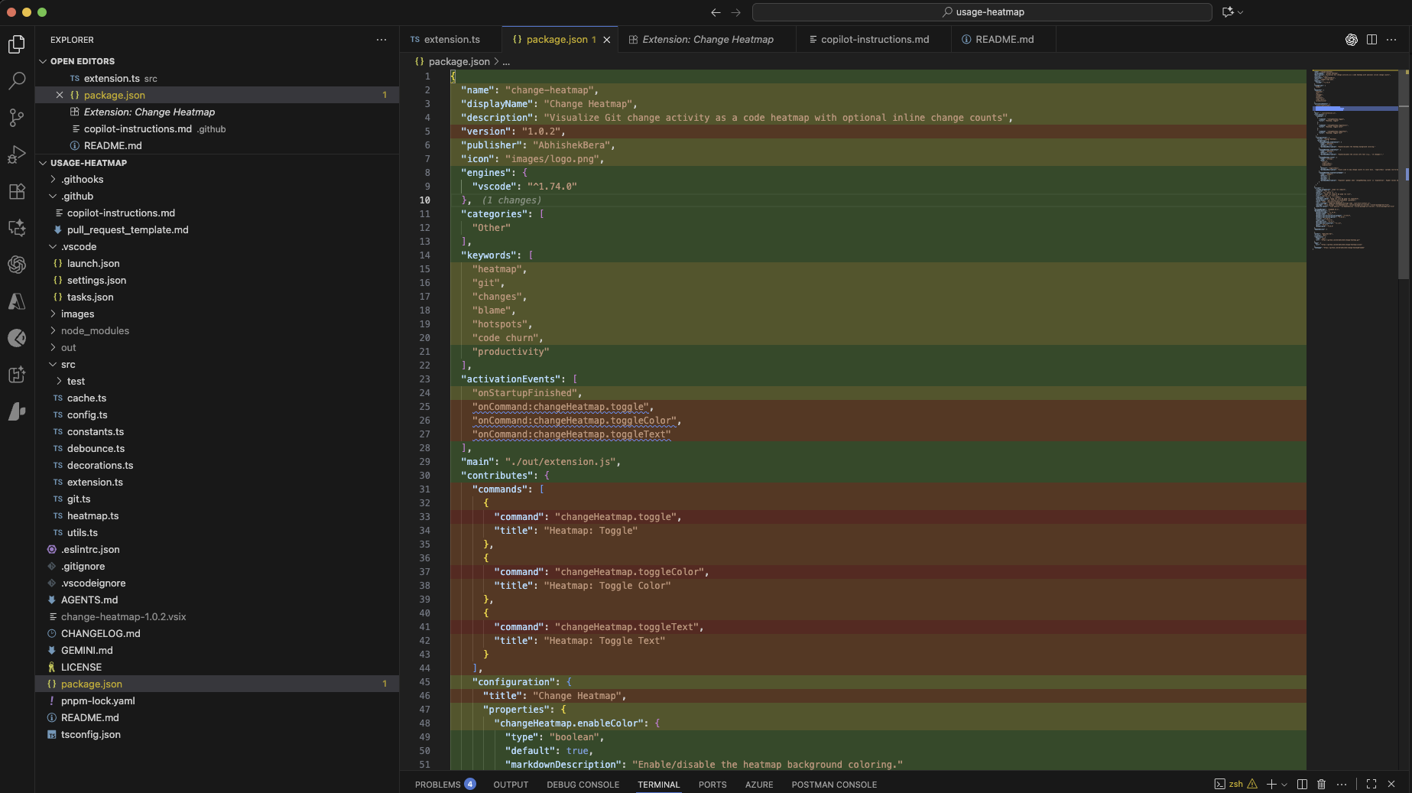This screenshot has width=1412, height=793.
Task: Open the Explorer view icon
Action: pyautogui.click(x=17, y=44)
